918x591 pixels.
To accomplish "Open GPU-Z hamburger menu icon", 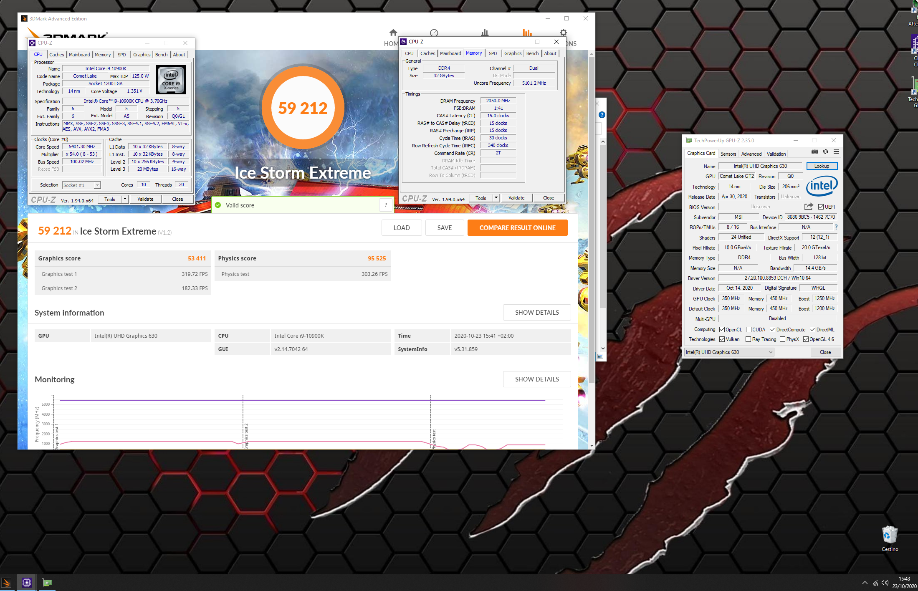I will pos(836,152).
